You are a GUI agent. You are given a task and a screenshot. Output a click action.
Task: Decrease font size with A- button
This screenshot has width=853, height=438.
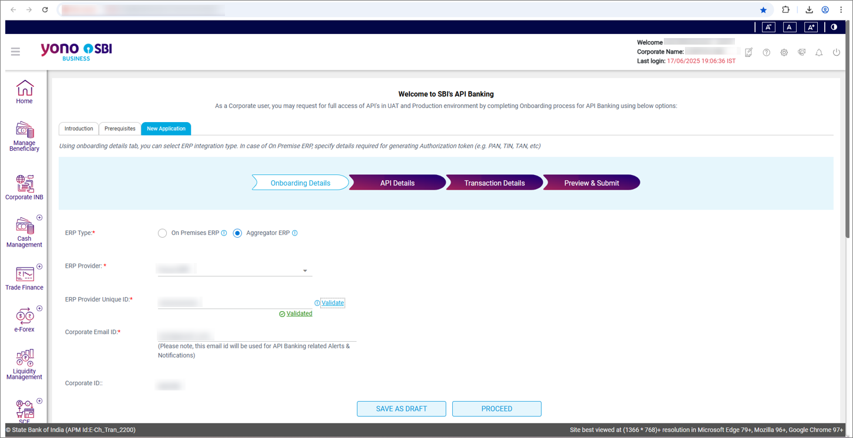(768, 27)
